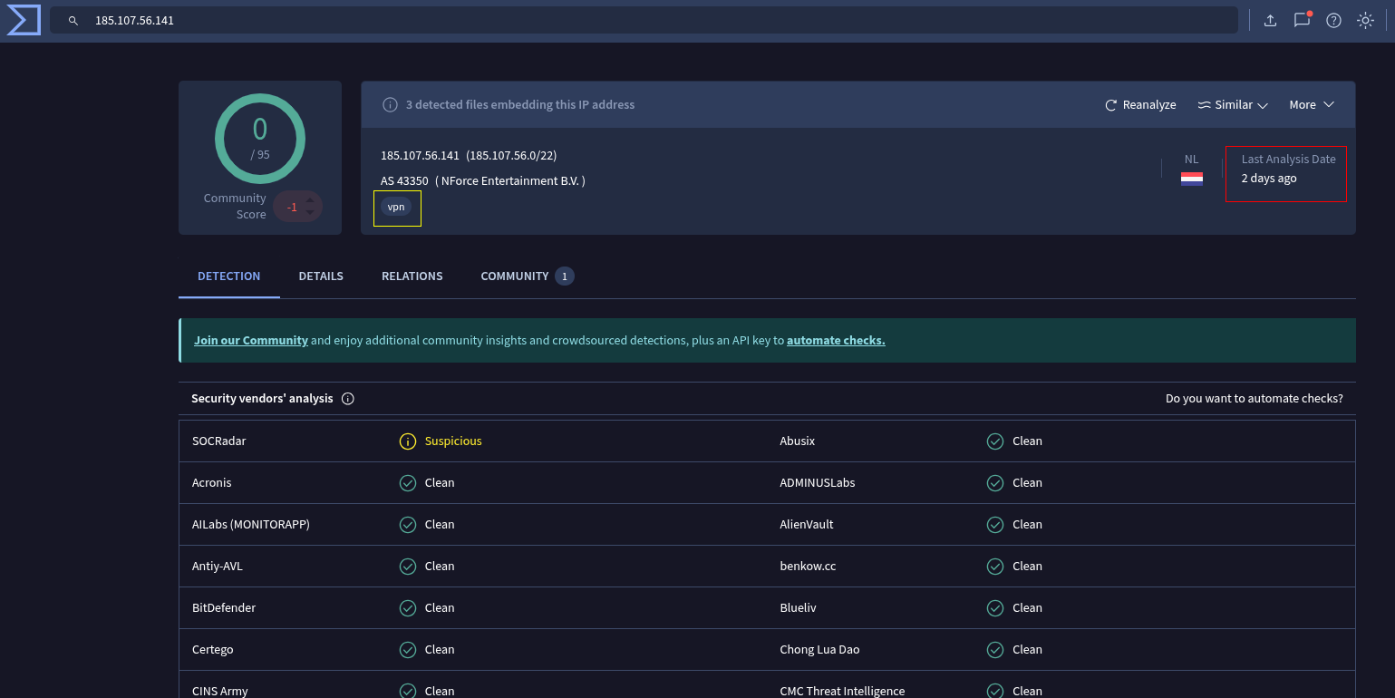Switch to the Details tab
The width and height of the screenshot is (1395, 698).
coord(321,276)
